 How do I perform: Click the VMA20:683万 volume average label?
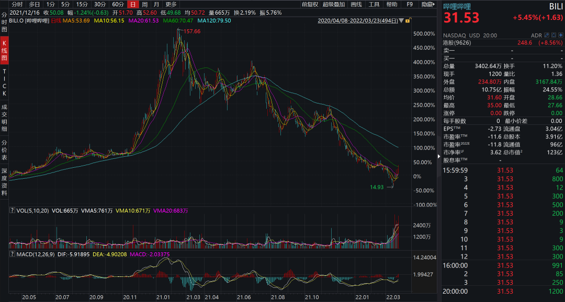click(x=171, y=211)
